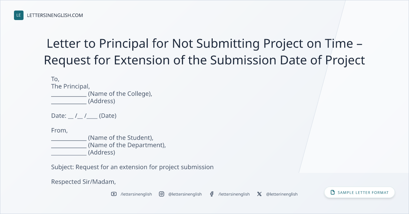Open the LETTERSINENGLISH.COM site link
Screen dimensions: 409x214
[x=55, y=15]
